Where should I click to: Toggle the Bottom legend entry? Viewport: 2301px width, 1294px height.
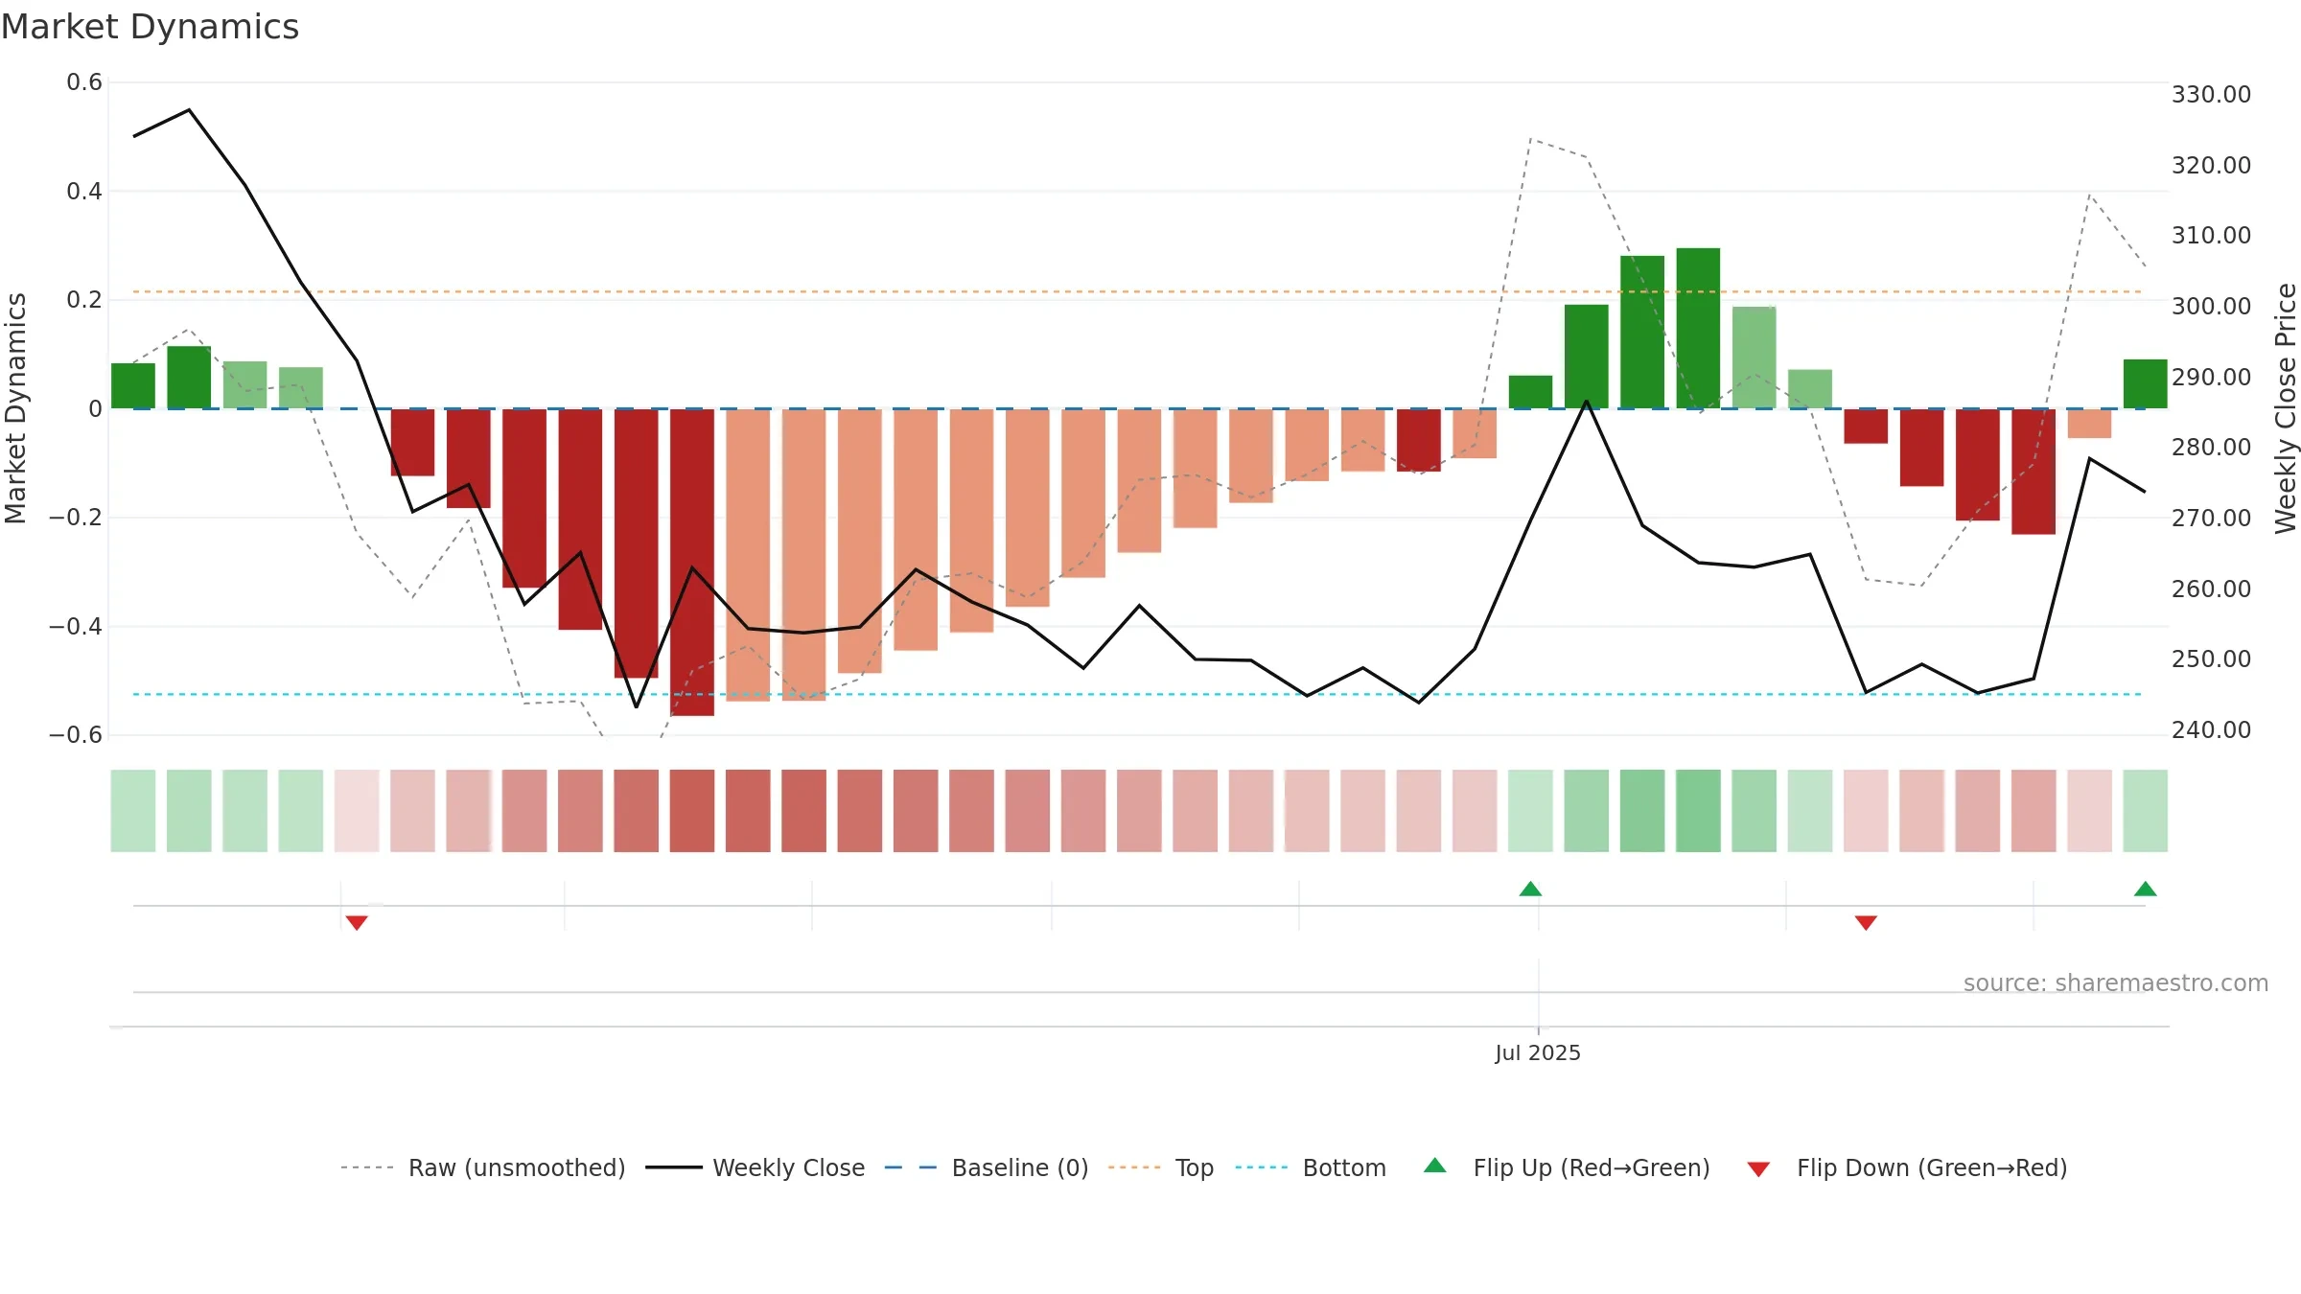[1311, 1167]
